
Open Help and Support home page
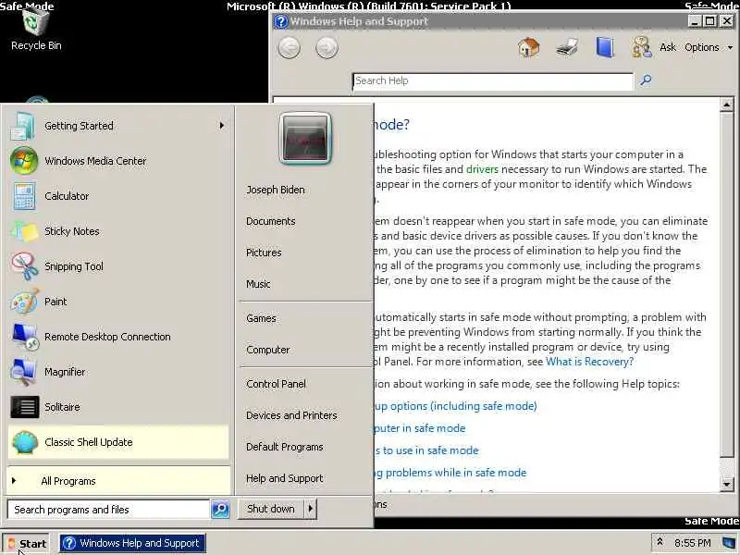coord(528,47)
